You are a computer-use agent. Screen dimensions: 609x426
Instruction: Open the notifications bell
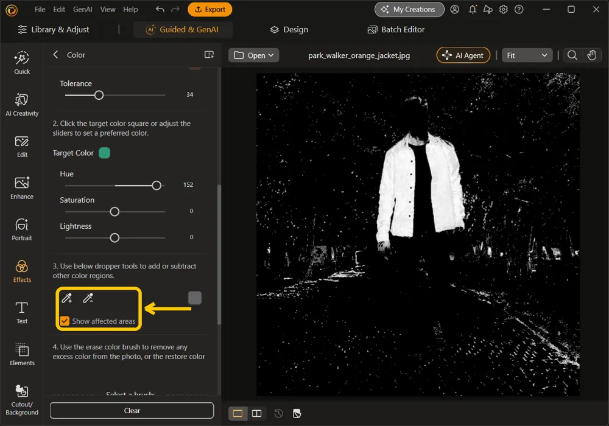click(473, 9)
